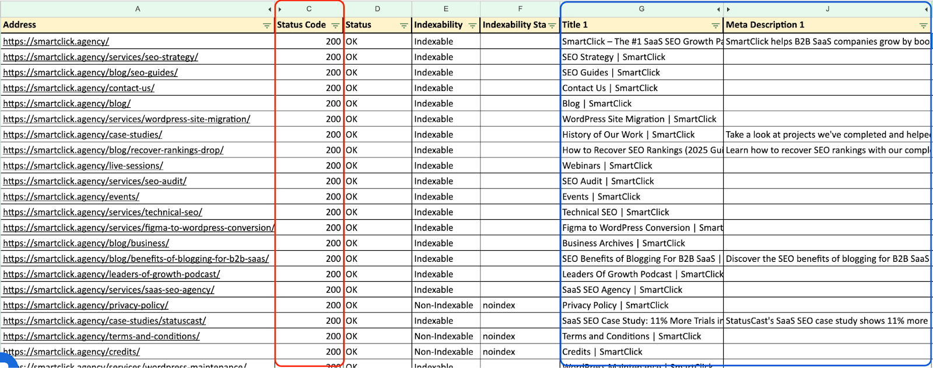Select the 'SEO Guides | SmartClick' title cell
This screenshot has width=933, height=368.
tap(641, 72)
